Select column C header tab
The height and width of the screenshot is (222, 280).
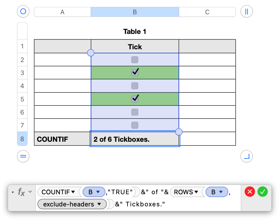(207, 12)
